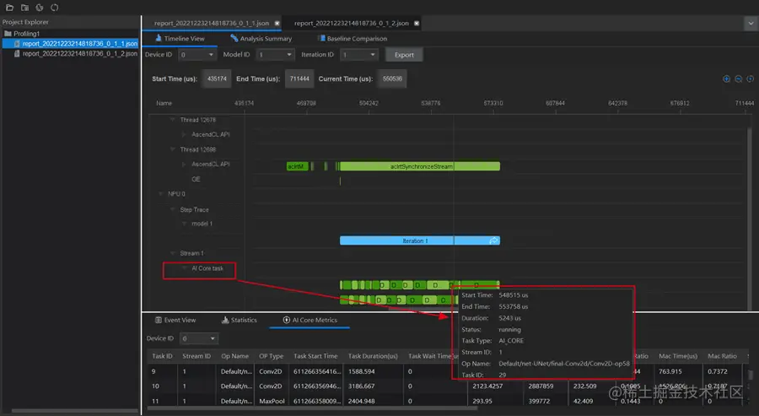
Task: Click the AI Core Metrics circular icon
Action: 286,320
